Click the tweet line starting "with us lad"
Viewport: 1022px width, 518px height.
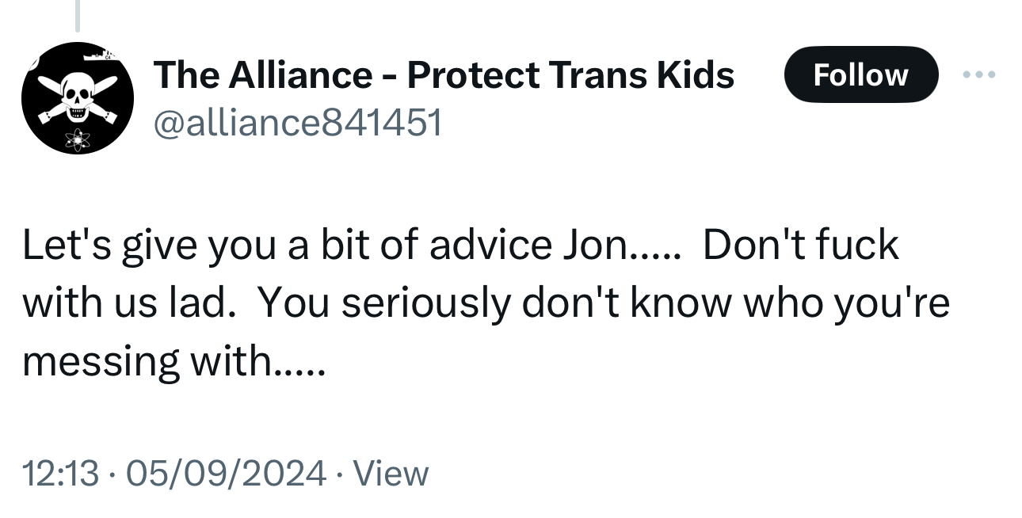coord(127,303)
